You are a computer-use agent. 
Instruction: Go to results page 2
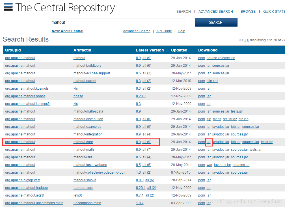[245, 40]
